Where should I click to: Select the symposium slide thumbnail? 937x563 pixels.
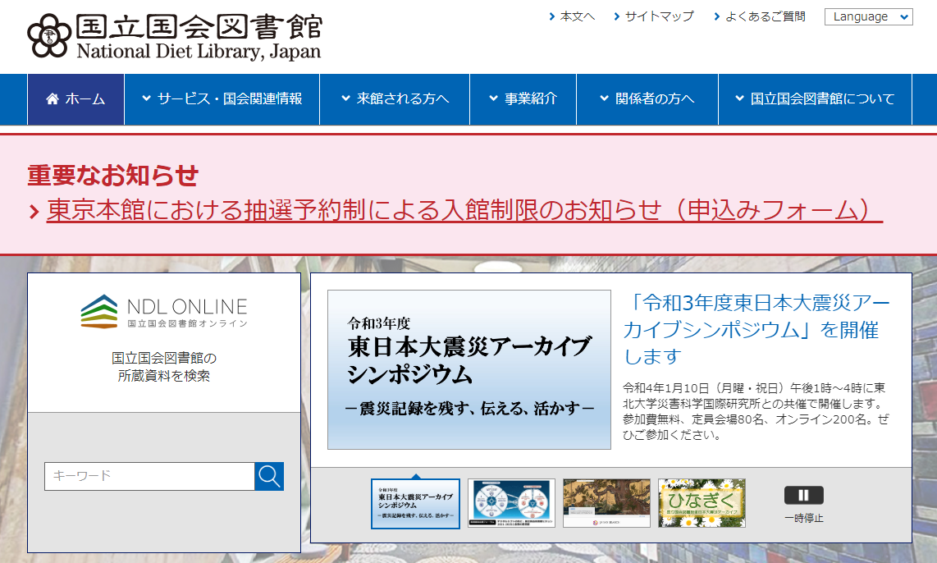click(x=415, y=503)
